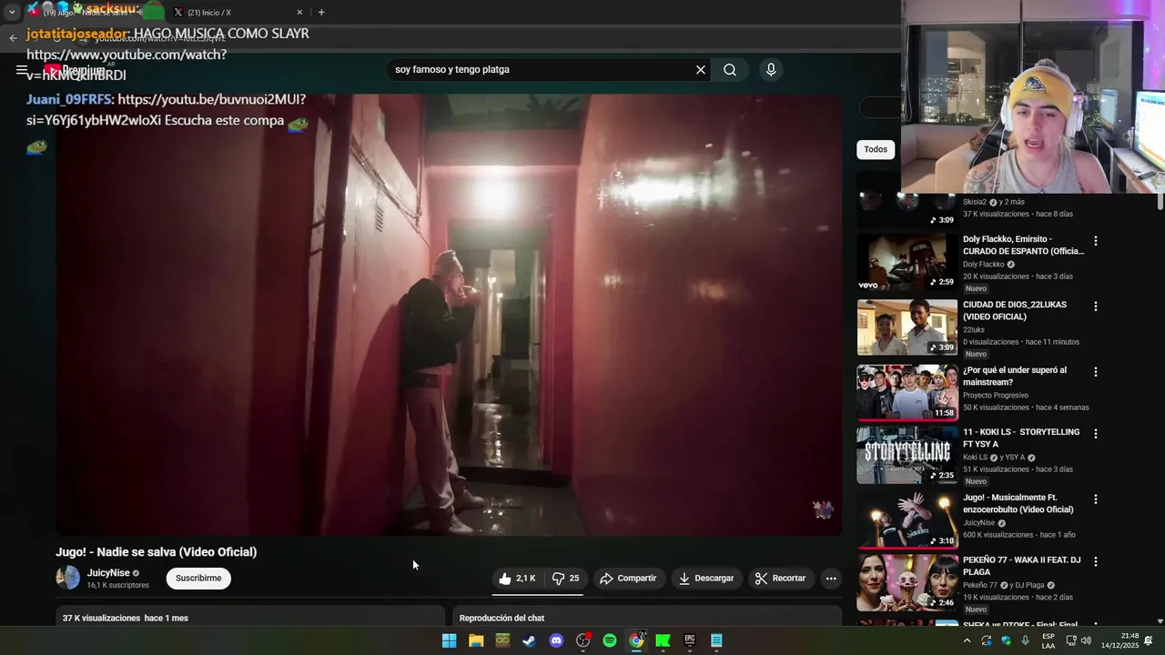Open the green Kick app in taskbar
This screenshot has height=655, width=1165.
pyautogui.click(x=664, y=640)
